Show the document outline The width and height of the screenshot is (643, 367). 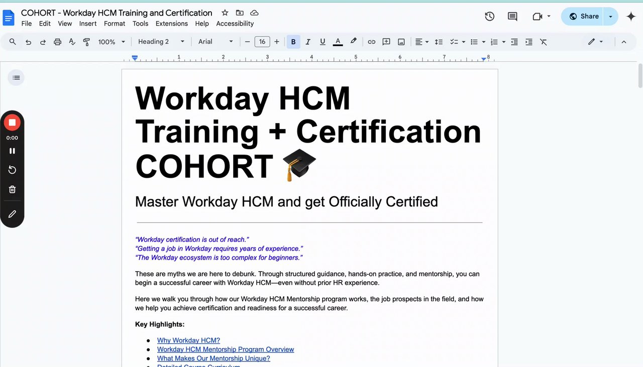16,77
